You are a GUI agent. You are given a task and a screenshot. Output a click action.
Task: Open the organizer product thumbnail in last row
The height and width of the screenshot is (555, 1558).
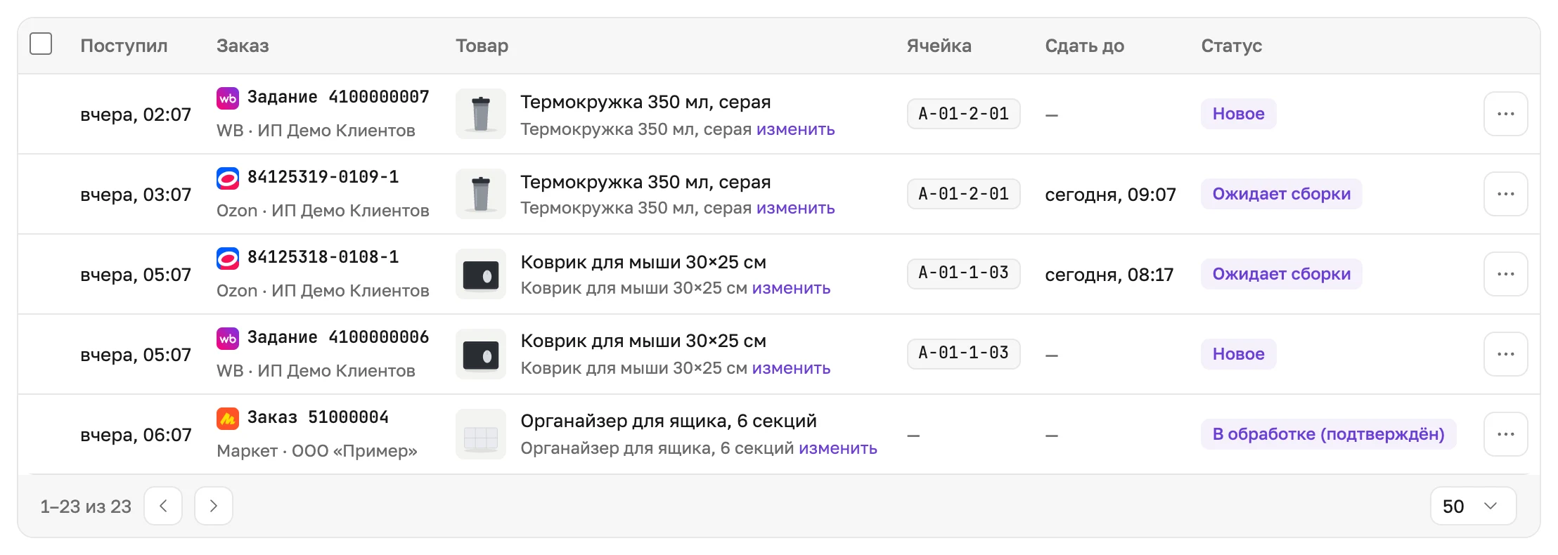click(481, 434)
